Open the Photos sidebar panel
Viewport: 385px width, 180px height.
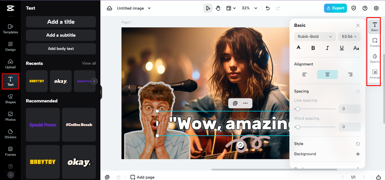click(x=11, y=116)
